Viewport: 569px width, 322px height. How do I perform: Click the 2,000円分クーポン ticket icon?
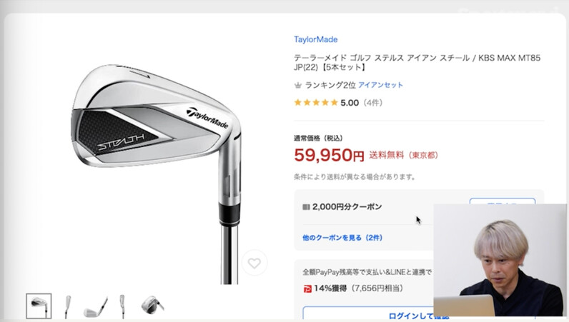tap(306, 207)
